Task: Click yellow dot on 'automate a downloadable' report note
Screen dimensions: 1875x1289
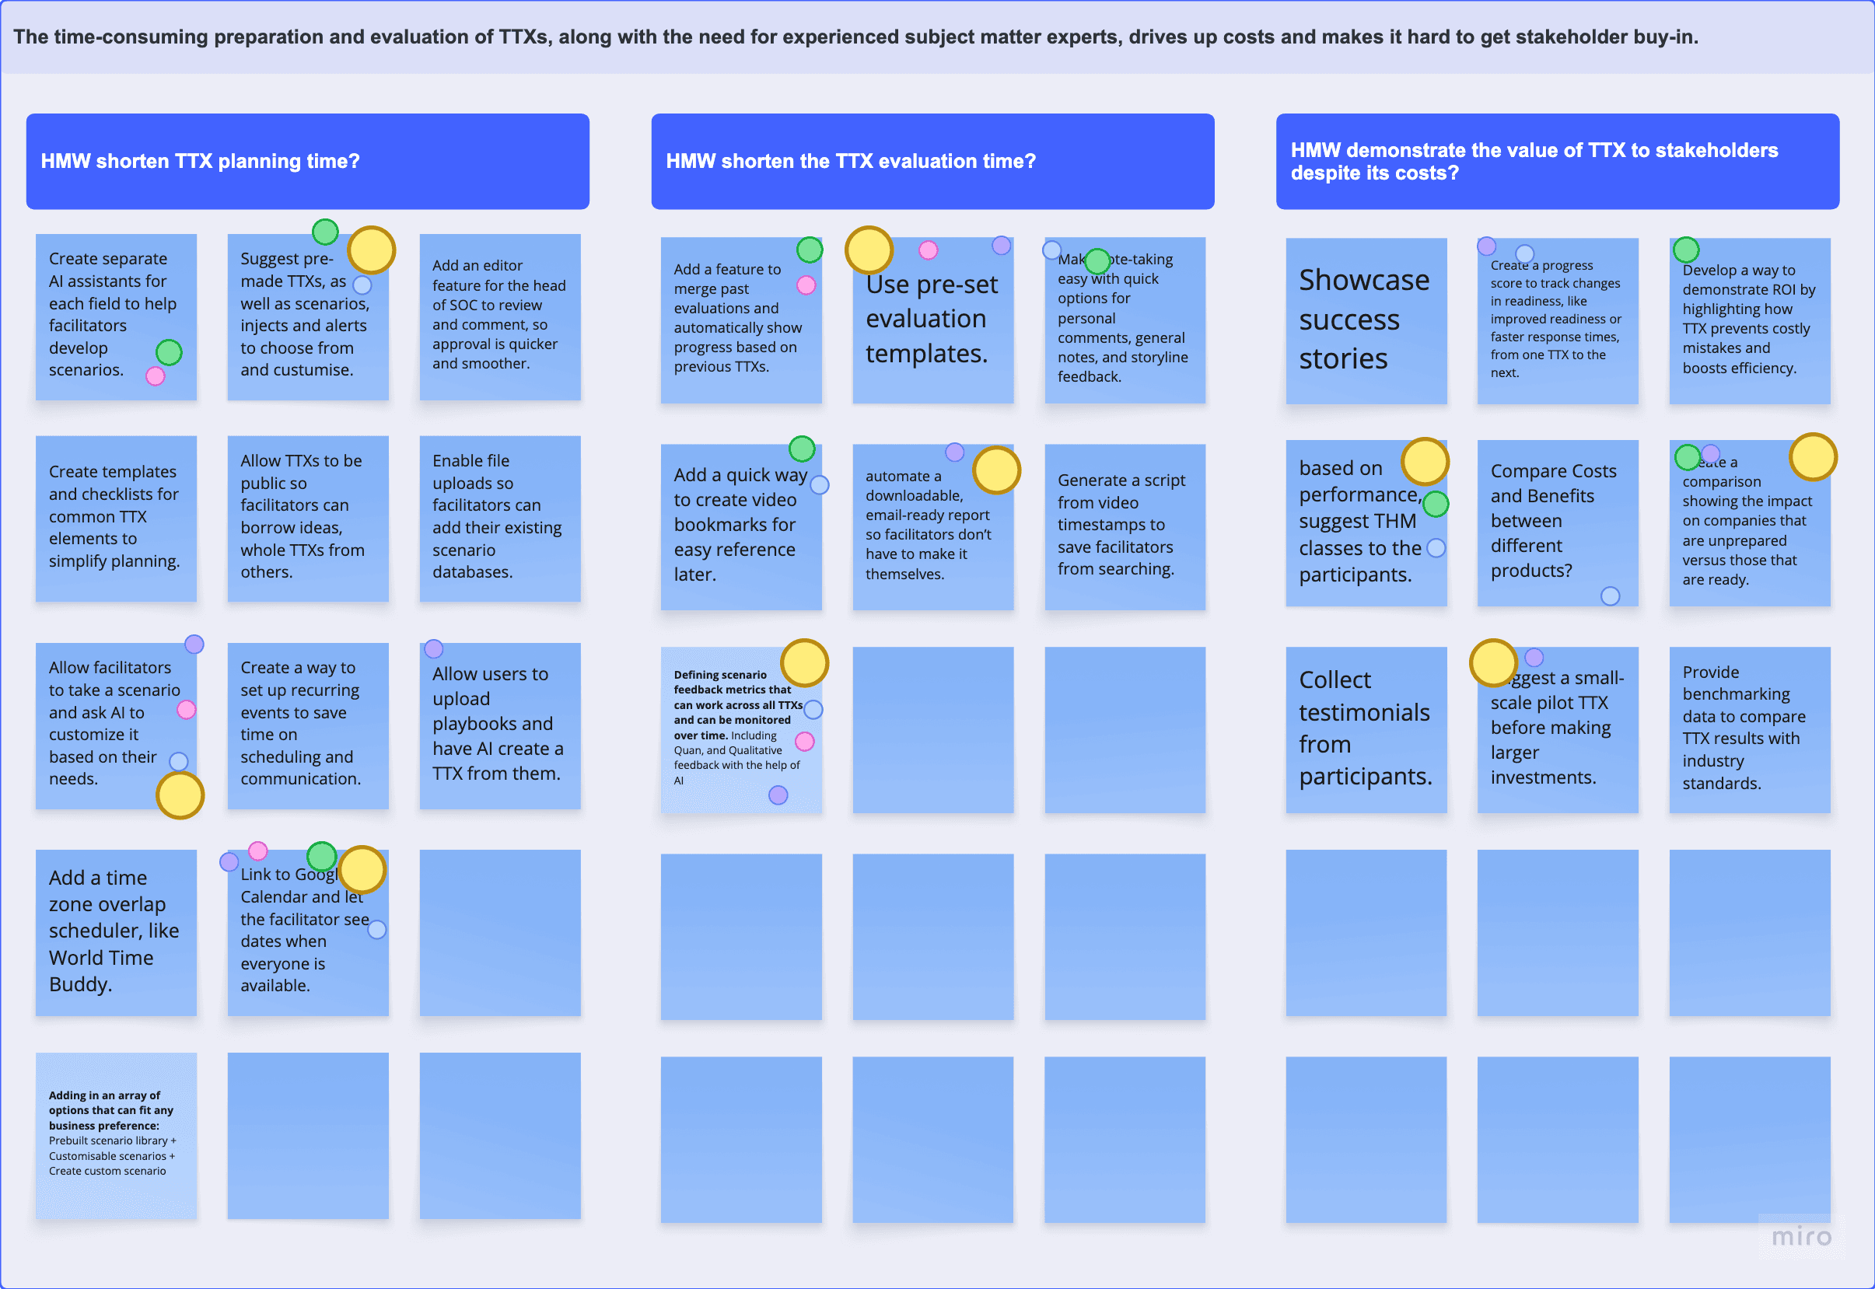Action: (996, 470)
